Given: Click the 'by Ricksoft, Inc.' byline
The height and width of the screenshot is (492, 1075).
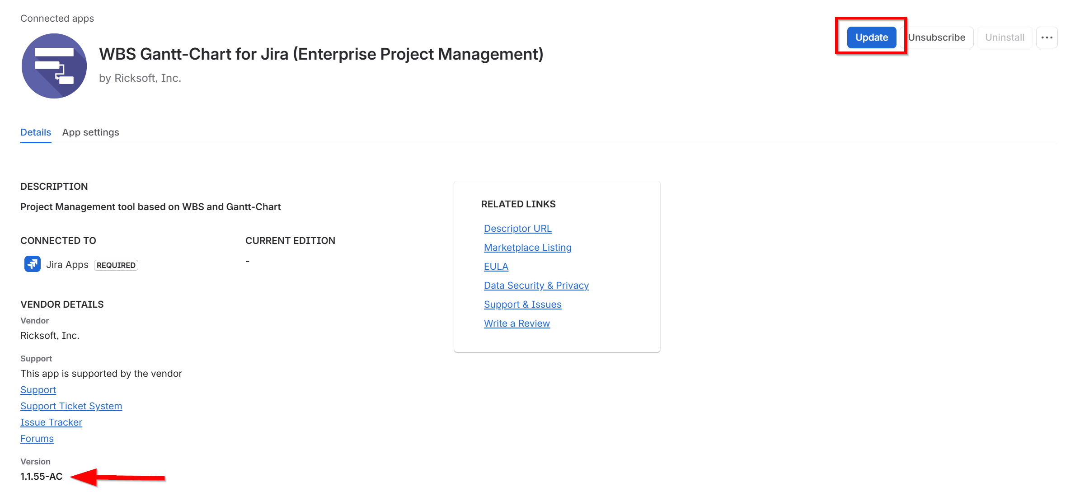Looking at the screenshot, I should (x=140, y=78).
